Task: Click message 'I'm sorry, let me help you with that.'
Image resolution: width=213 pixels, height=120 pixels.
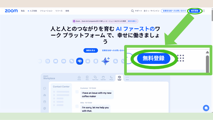Action: tap(95, 109)
